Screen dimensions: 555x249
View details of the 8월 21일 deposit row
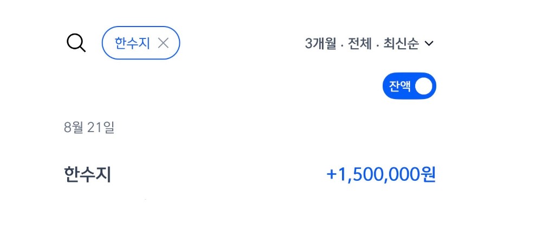[249, 174]
